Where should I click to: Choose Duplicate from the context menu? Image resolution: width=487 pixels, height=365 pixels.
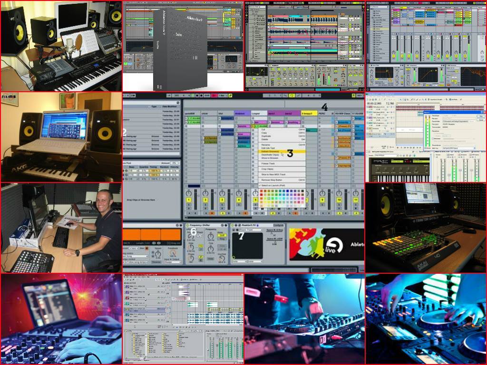click(x=282, y=136)
